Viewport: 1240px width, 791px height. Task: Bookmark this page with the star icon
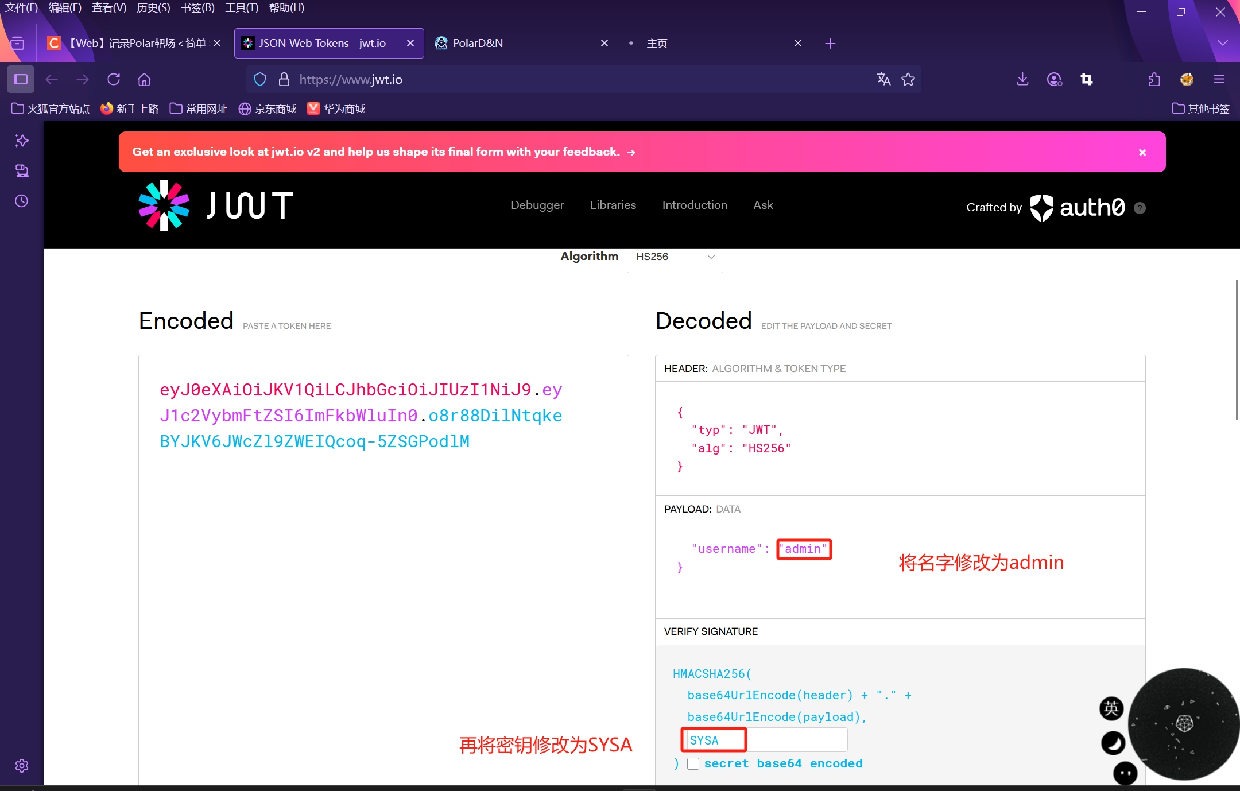coord(908,79)
